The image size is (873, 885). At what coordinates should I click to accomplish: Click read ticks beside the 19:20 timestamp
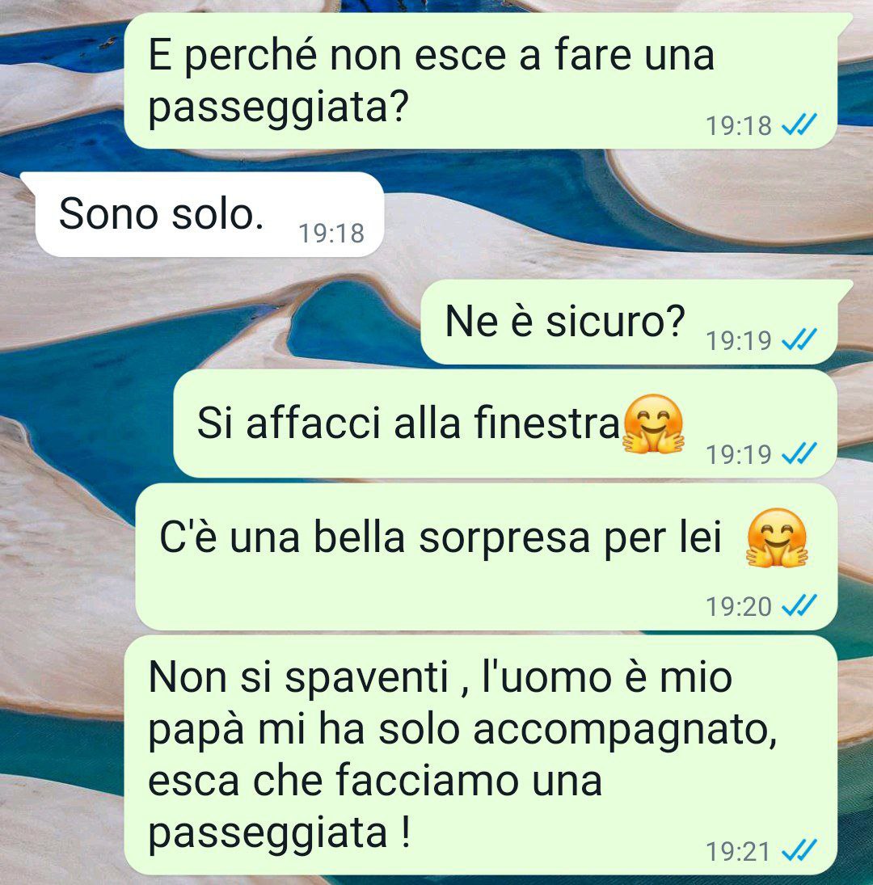(x=799, y=605)
